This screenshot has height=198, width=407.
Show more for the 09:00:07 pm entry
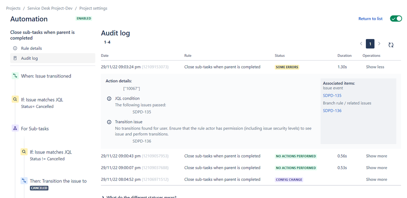(x=376, y=168)
